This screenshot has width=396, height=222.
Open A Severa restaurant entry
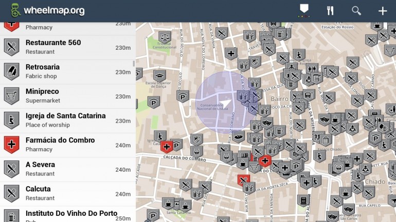coord(68,169)
